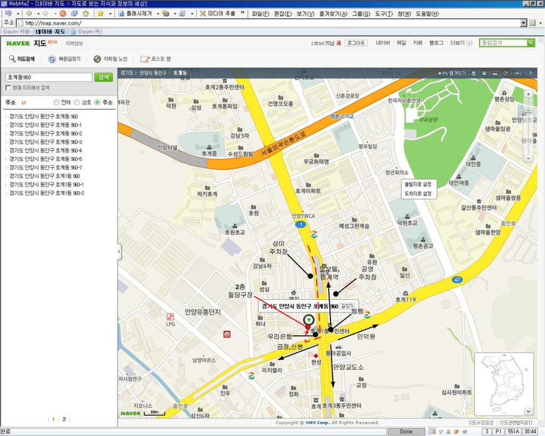Click the map refresh icon on the map bar
This screenshot has width=545, height=436.
click(506, 73)
